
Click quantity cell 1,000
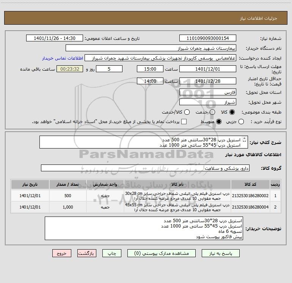[68, 207]
